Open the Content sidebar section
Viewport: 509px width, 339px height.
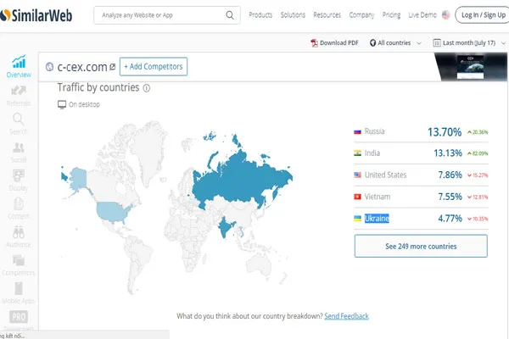19,208
